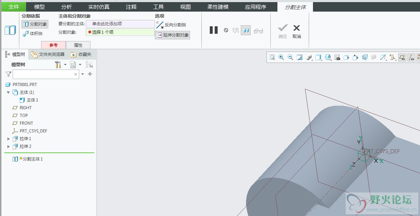Toggle the 延伸分割对象 option
Viewport: 420px width, 216px height.
tap(173, 35)
